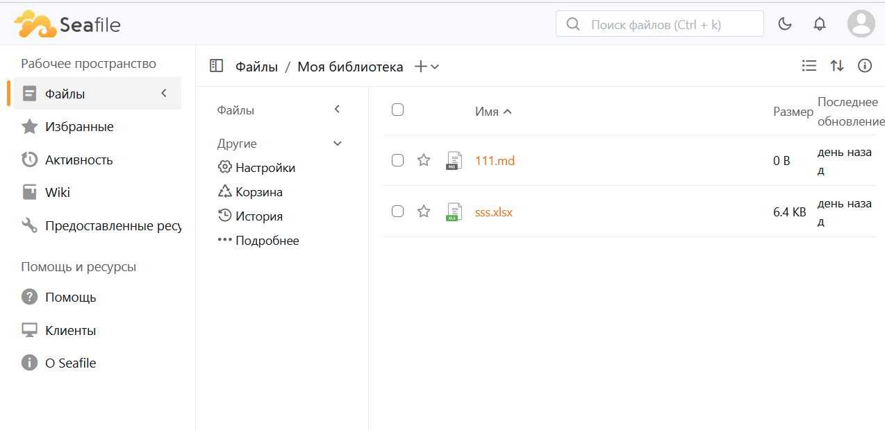
Task: Open the user avatar menu
Action: (x=861, y=24)
